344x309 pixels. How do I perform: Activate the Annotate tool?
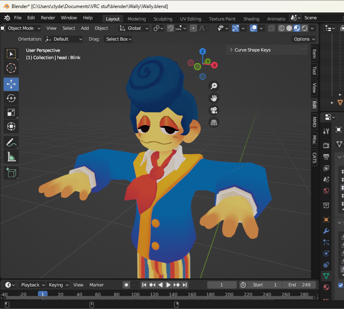[11, 142]
